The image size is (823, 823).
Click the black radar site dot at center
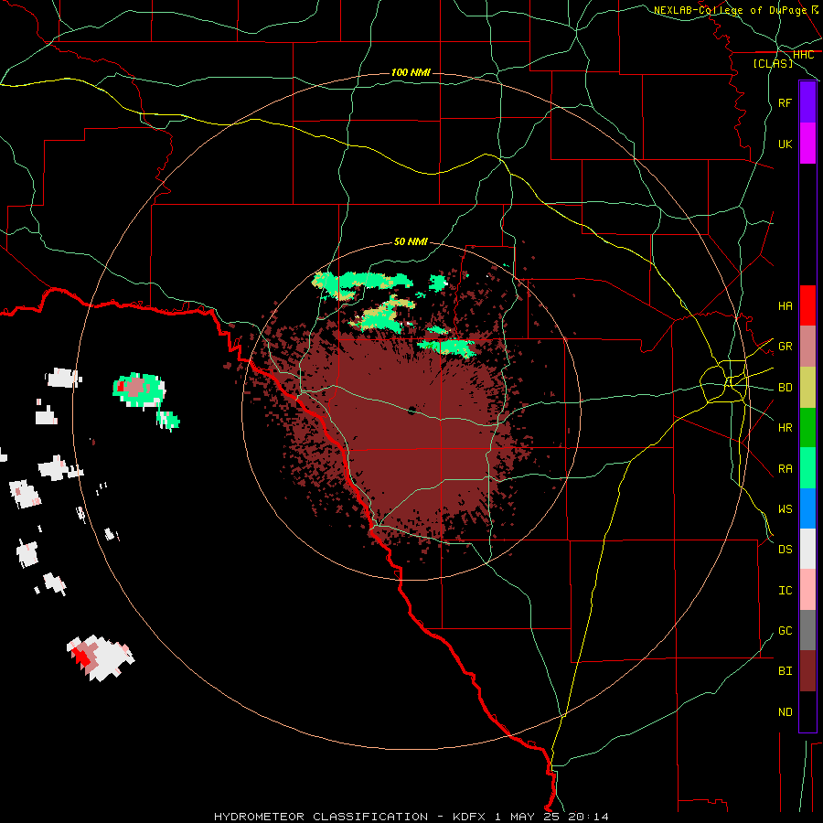tap(411, 411)
